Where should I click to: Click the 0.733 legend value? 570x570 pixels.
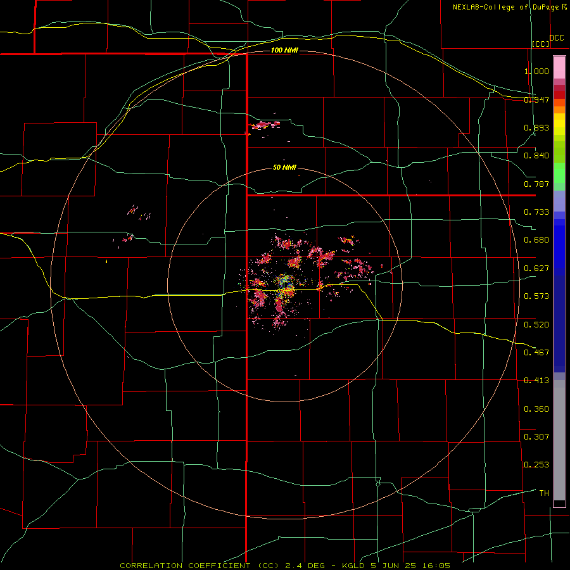tap(536, 212)
